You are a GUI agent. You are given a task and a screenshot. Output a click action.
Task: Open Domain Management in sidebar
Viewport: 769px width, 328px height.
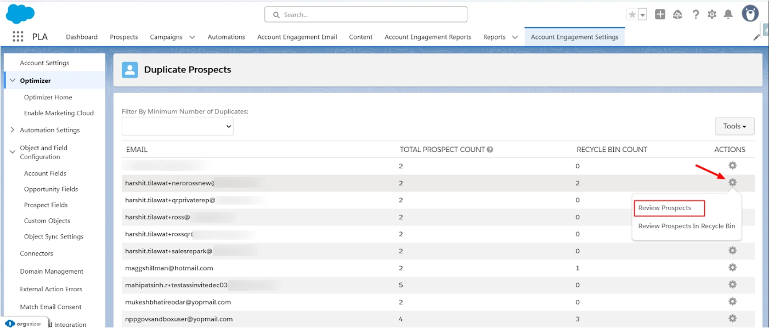(52, 272)
